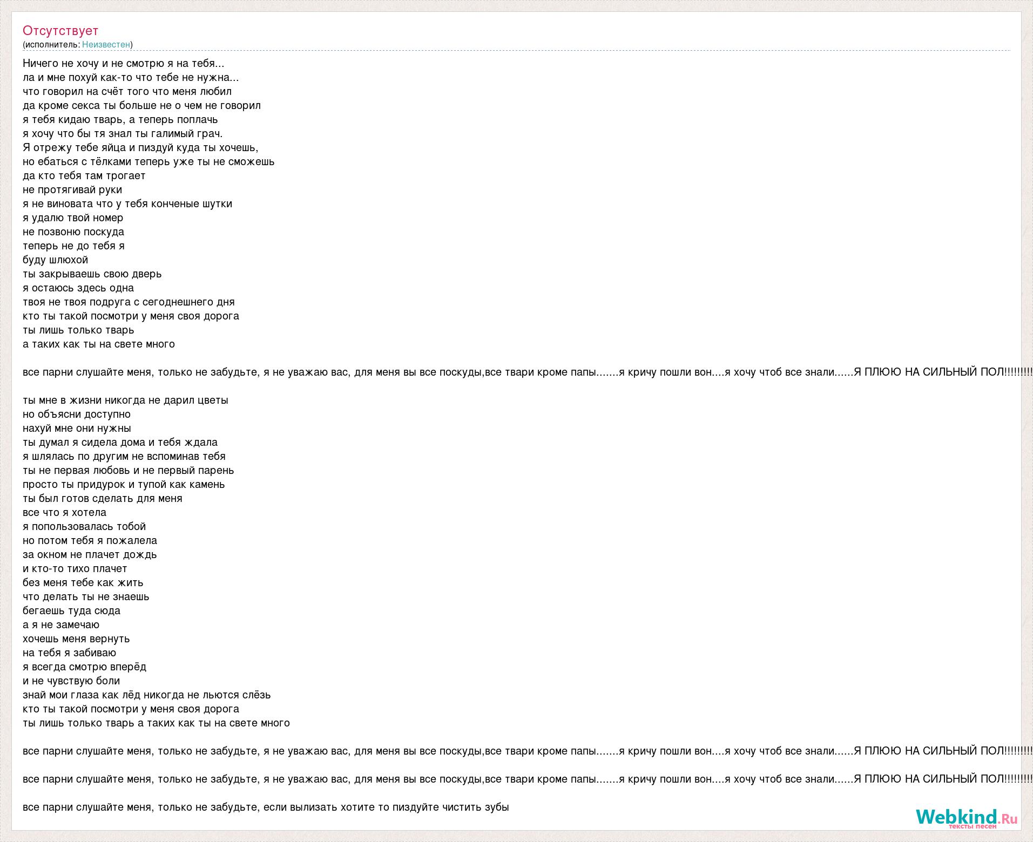The width and height of the screenshot is (1033, 842).
Task: Click line "знай мои глаза как лёд никогда не льются слёзь"
Action: [x=147, y=695]
